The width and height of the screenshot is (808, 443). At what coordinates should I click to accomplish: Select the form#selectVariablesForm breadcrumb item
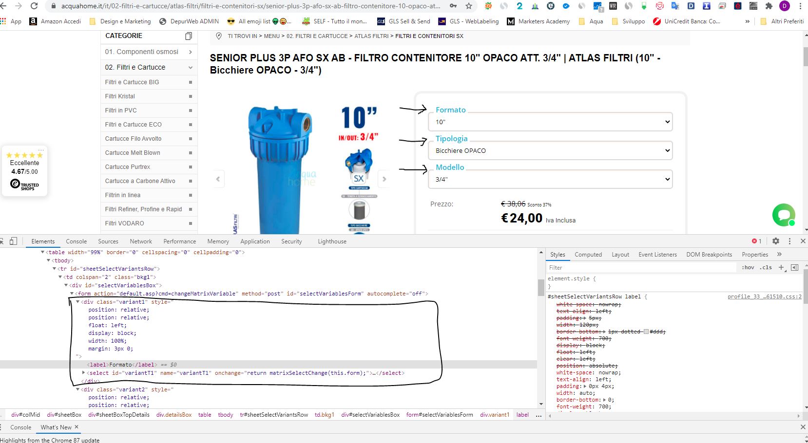(x=440, y=415)
